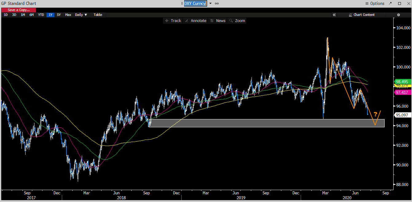Click the 2020 year label on time axis
The height and width of the screenshot is (202, 412).
click(x=347, y=198)
